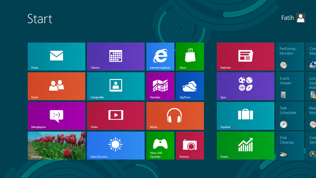Open the Müzik music tile
The height and width of the screenshot is (178, 316).
(x=175, y=116)
